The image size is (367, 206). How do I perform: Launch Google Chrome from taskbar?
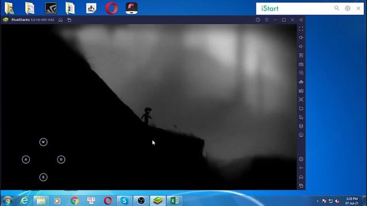point(75,201)
